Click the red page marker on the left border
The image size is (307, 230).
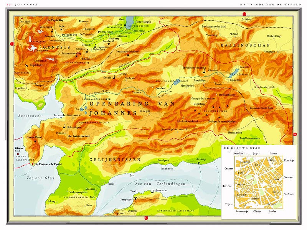pyautogui.click(x=12, y=44)
